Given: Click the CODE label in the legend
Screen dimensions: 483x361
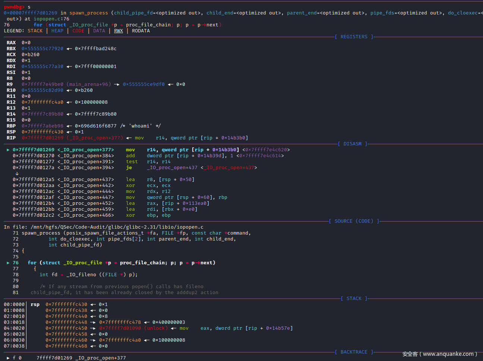Looking at the screenshot, I should pos(78,31).
